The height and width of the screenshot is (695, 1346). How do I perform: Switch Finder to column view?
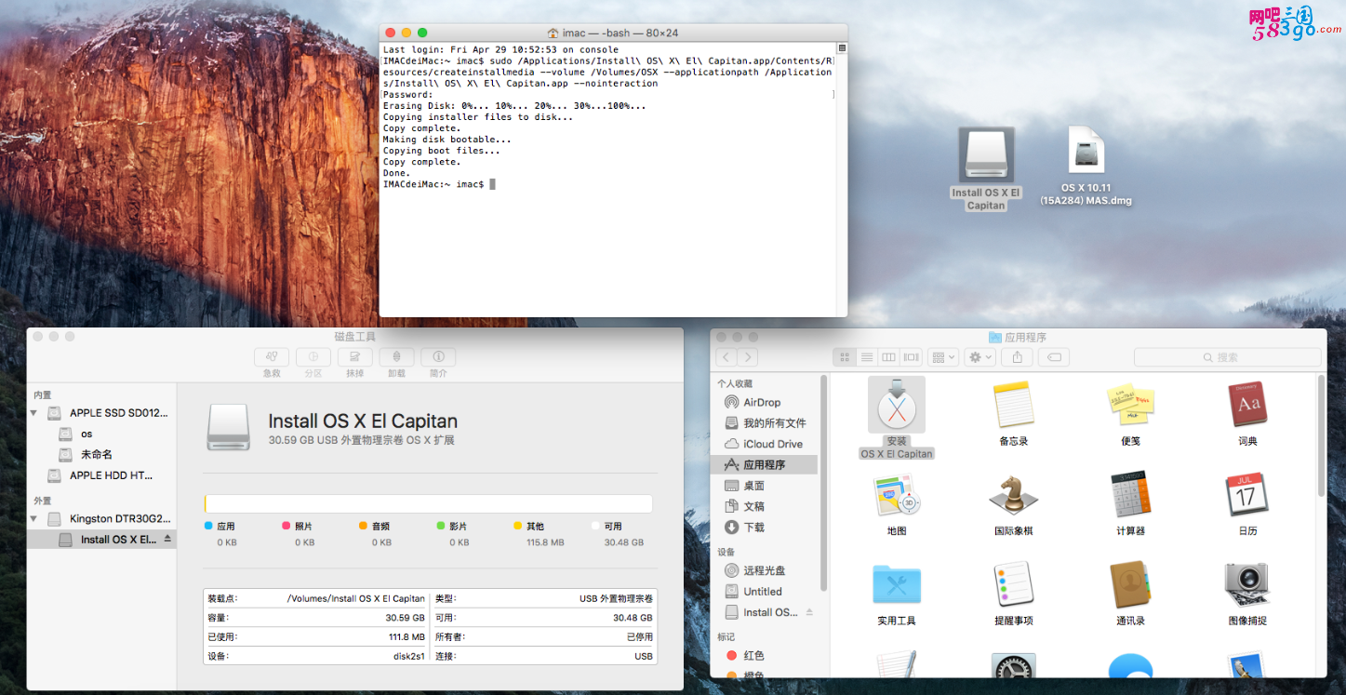(x=889, y=357)
